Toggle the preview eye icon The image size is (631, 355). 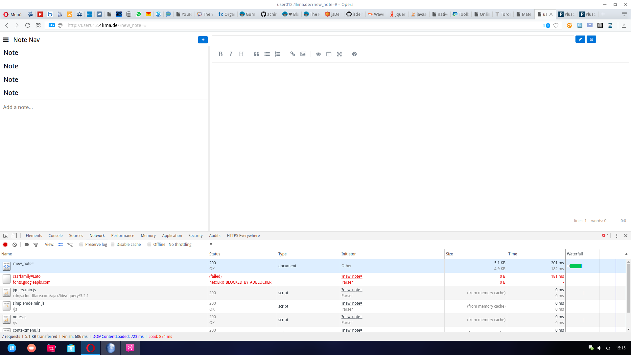coord(318,54)
